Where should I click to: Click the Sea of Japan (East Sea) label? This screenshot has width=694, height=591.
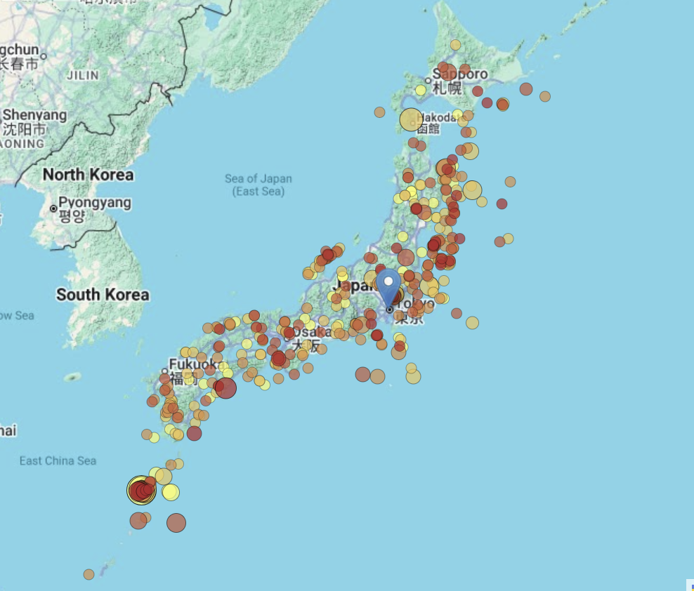[258, 185]
